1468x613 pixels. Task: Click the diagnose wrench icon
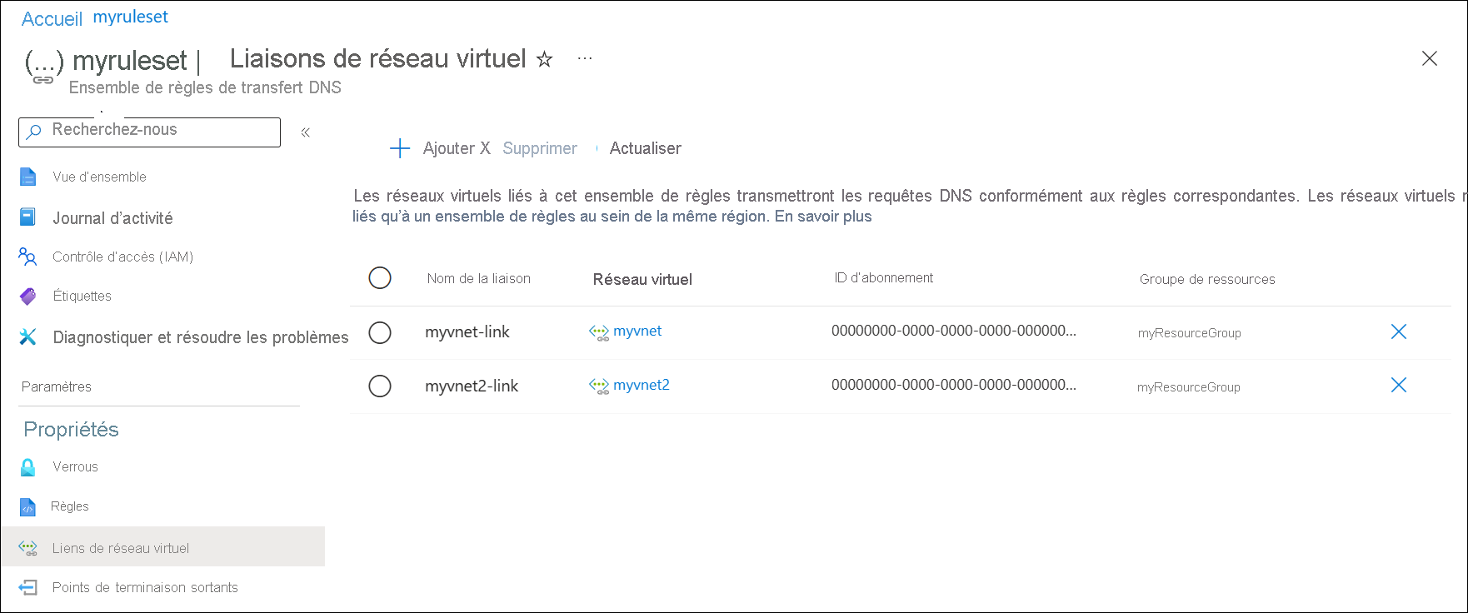coord(27,336)
